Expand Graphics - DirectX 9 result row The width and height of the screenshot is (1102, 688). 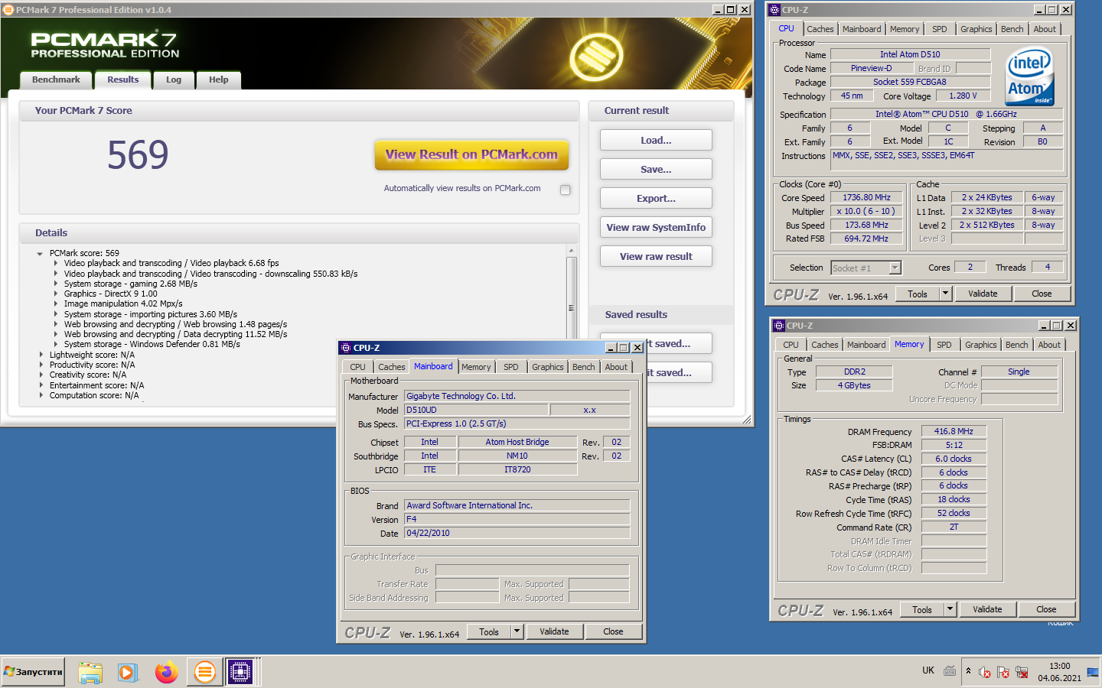(56, 294)
